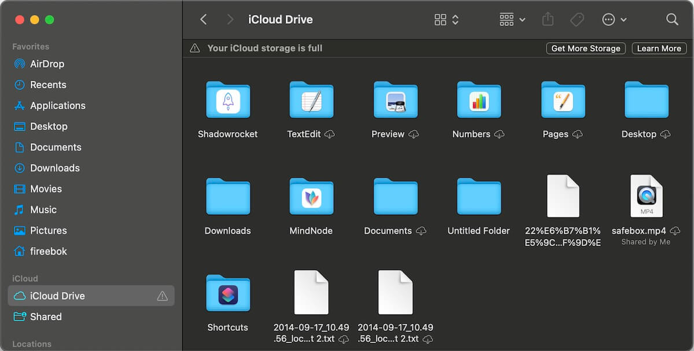Select the 22%E6%B7%B1% document icon

(x=563, y=196)
